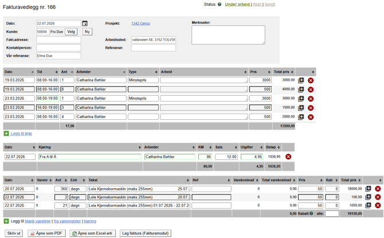Delete the 19.03.2026 row totaling 4000,00
The image size is (384, 238).
pyautogui.click(x=311, y=89)
